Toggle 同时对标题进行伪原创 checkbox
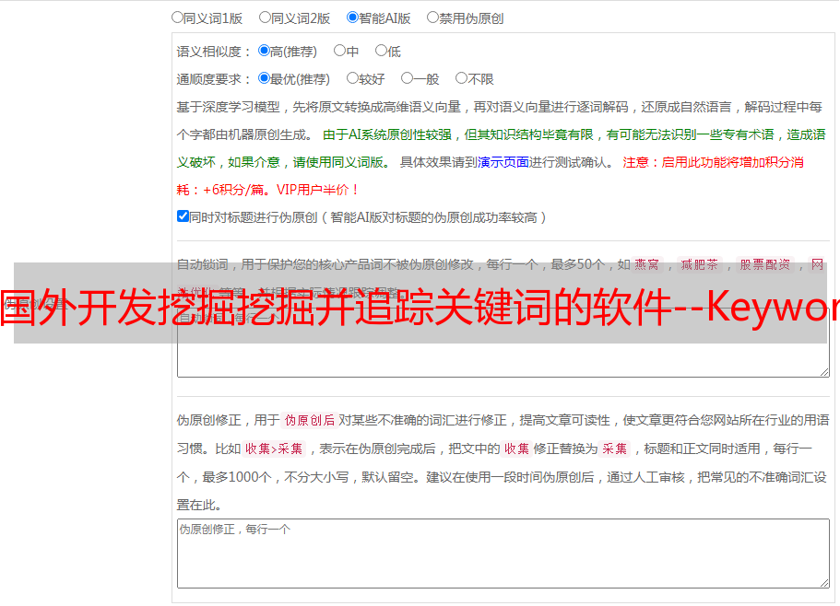 (183, 216)
